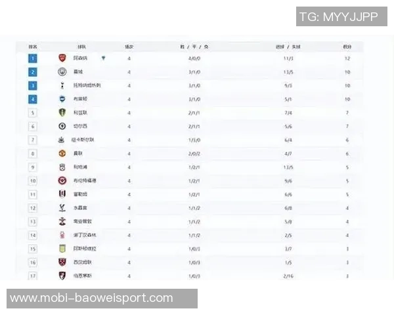Click the 胜/平/负 column header
Screen dimensions: 394x315
pyautogui.click(x=194, y=47)
